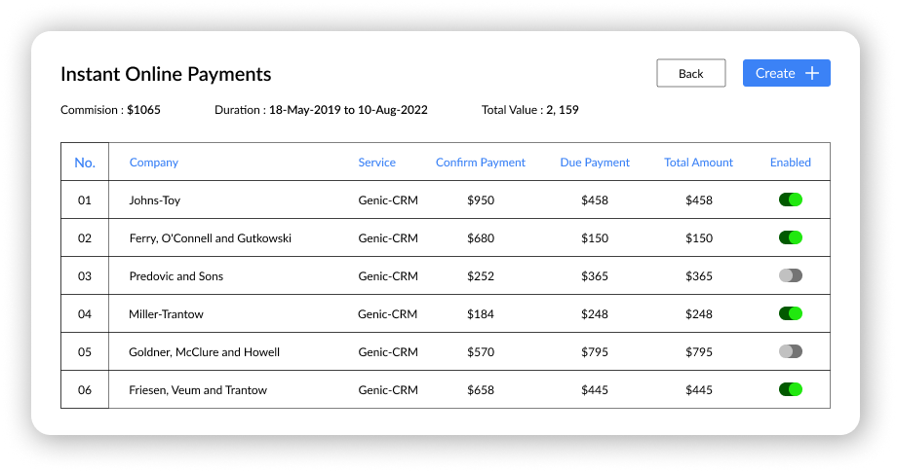The width and height of the screenshot is (897, 472).
Task: Select Predovic and Sons company name
Action: [x=176, y=276]
